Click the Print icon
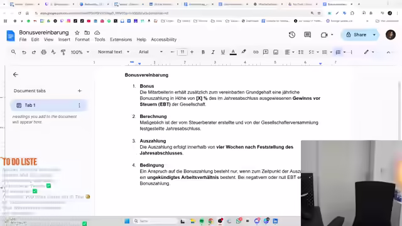 43,52
